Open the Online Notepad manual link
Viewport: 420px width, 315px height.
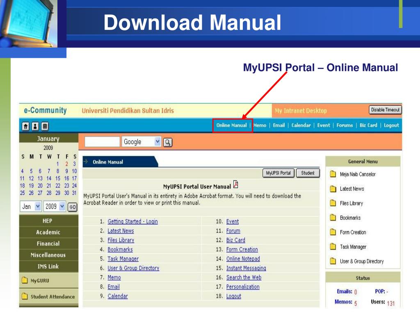click(243, 259)
